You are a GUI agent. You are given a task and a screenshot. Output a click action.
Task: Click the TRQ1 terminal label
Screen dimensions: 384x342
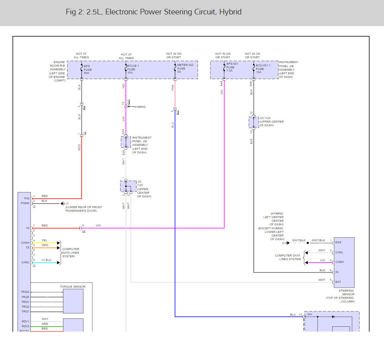click(25, 311)
